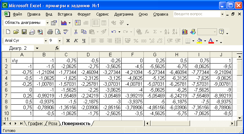Toggle plot series By Row
The image size is (244, 134).
coord(95,23)
